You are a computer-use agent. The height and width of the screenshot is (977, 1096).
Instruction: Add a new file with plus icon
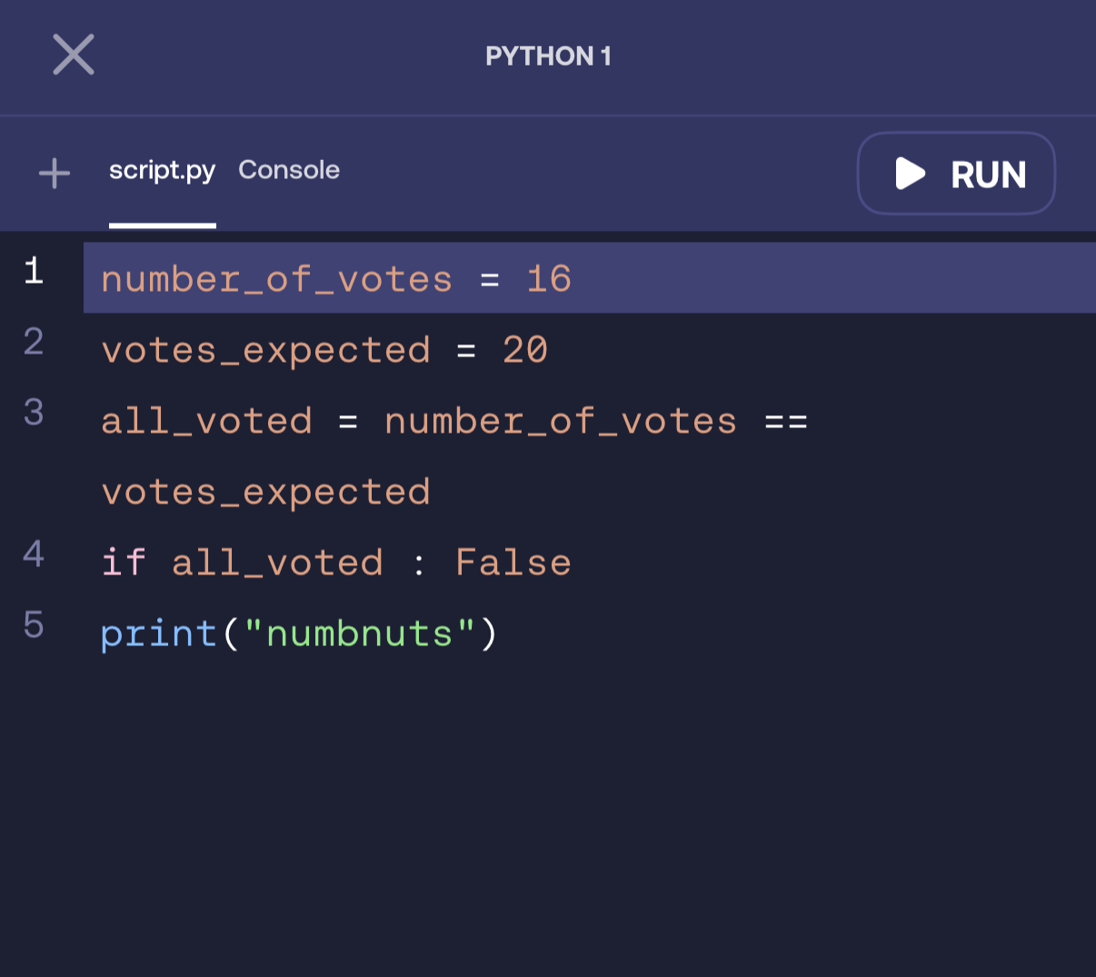(x=55, y=173)
